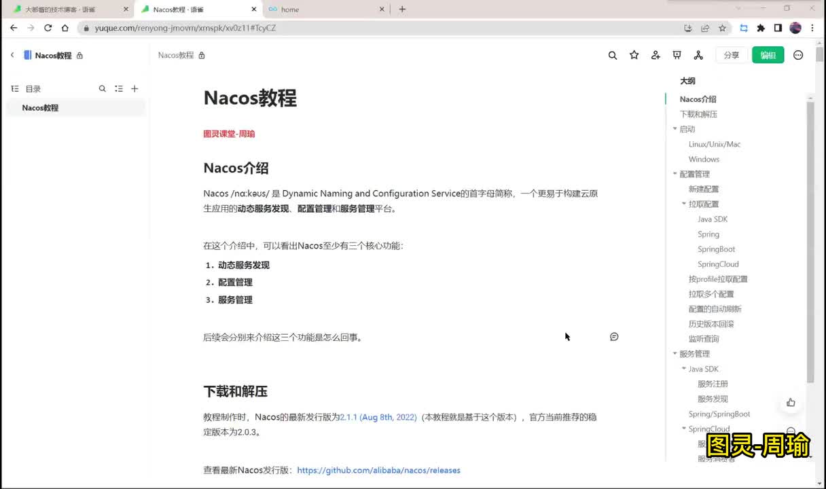
Task: Click the paragraph comment bubble icon
Action: click(614, 337)
